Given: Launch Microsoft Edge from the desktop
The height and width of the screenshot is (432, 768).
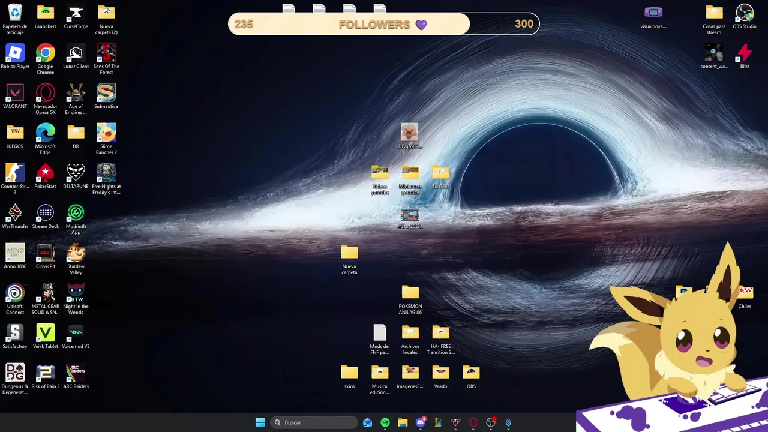Looking at the screenshot, I should click(46, 133).
